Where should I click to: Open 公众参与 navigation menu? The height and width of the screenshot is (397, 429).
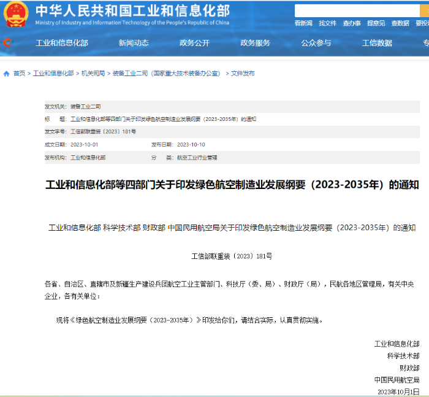[x=316, y=43]
